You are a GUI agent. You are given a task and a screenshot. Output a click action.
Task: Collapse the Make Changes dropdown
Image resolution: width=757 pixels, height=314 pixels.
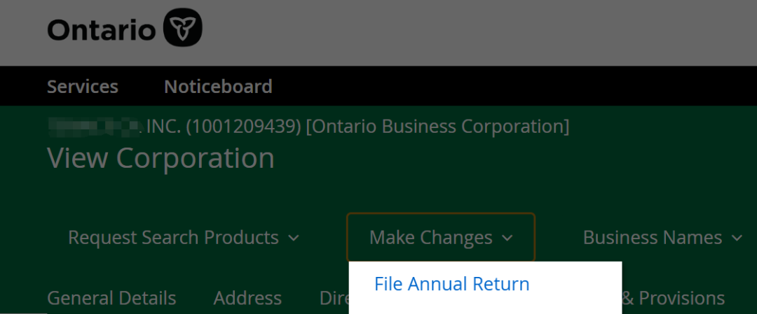[x=431, y=238]
